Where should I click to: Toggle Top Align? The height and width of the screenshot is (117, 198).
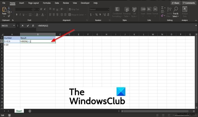50,9
